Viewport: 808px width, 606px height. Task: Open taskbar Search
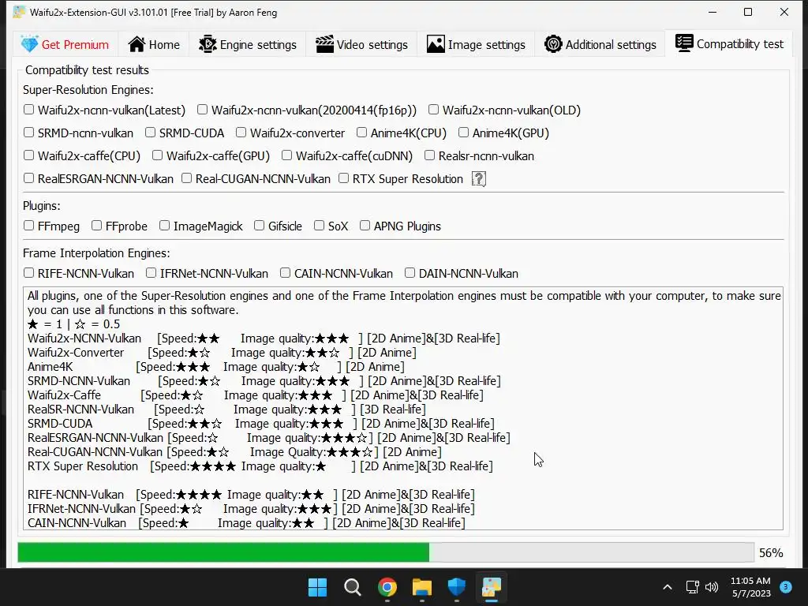353,587
